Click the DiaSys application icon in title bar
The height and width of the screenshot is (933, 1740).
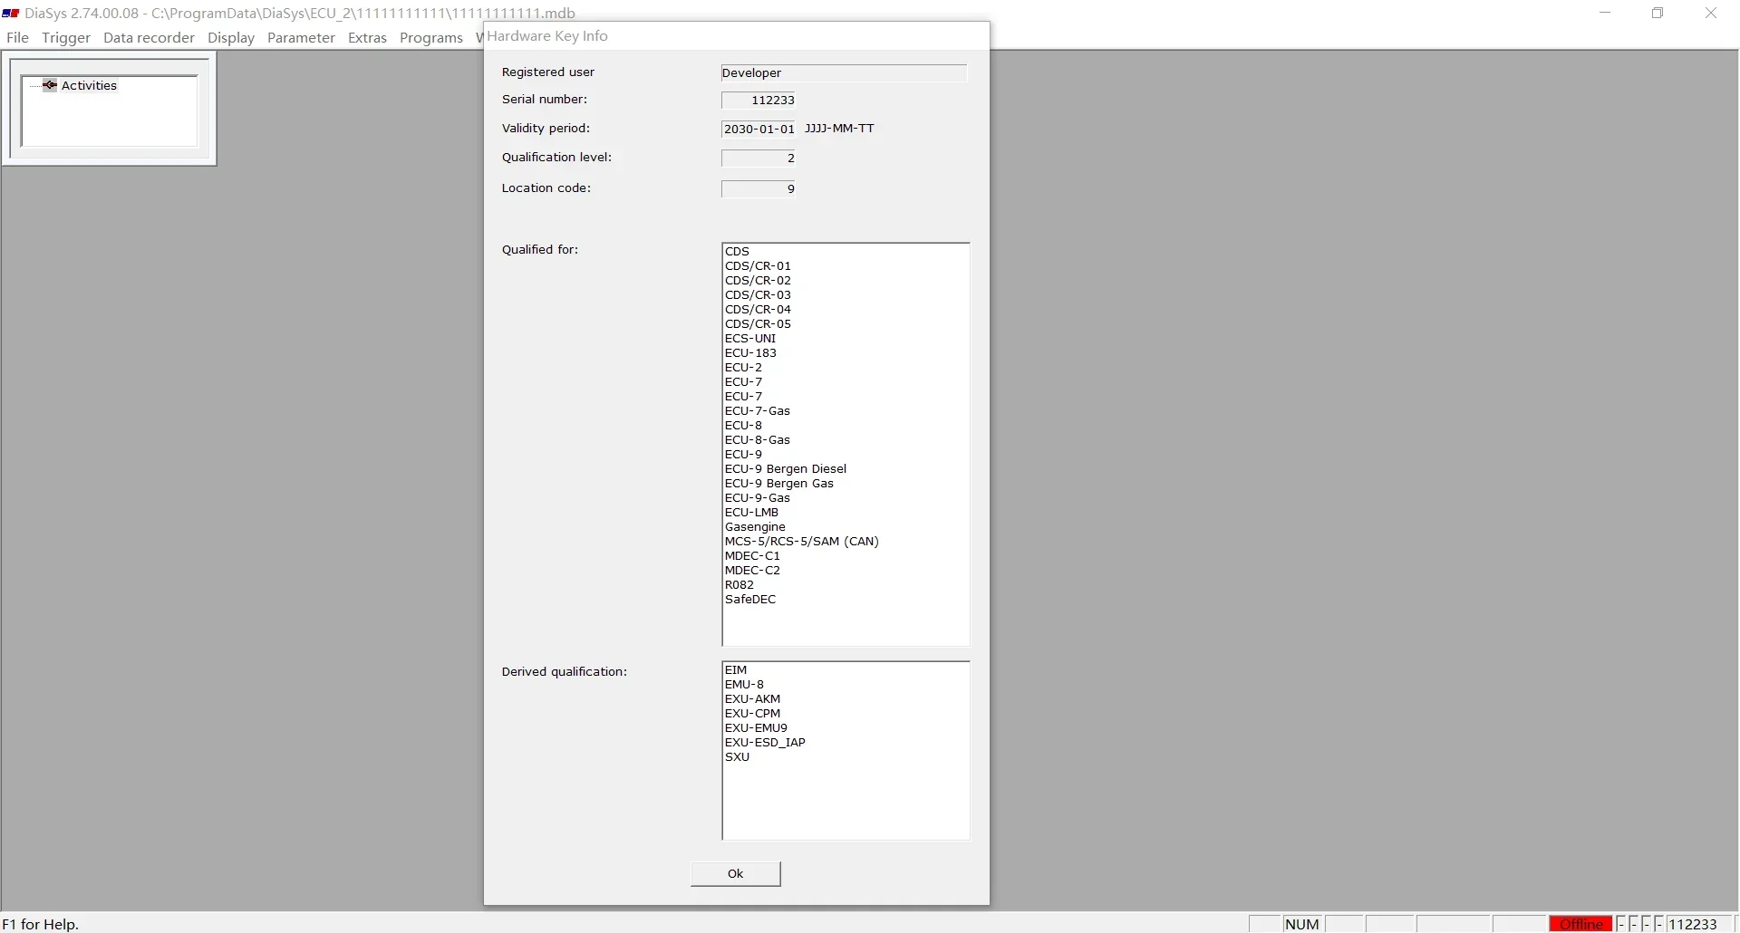click(x=11, y=14)
